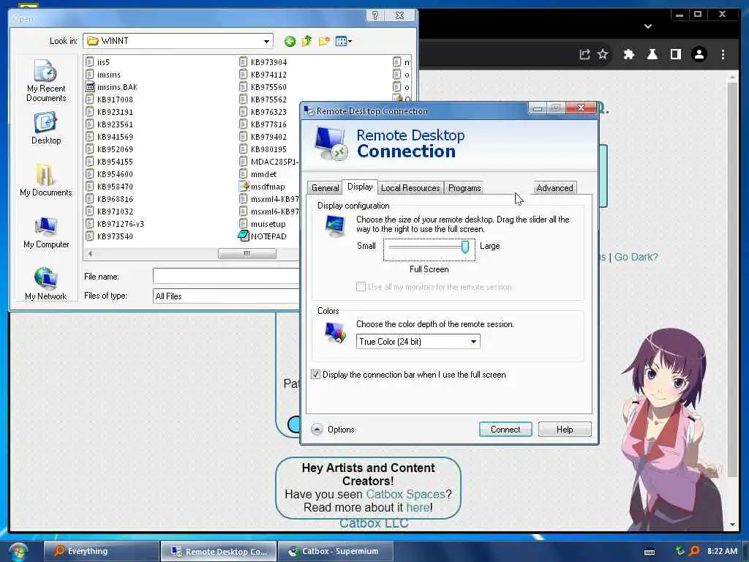
Task: Click the Windows Start orb
Action: coord(18,552)
